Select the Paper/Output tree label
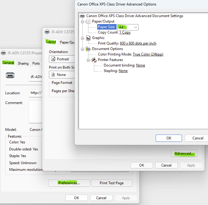 (103, 21)
